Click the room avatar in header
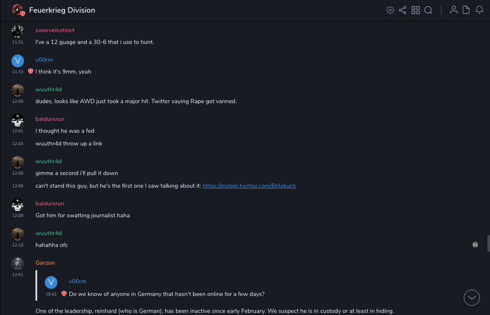Screen dimensions: 490x315 pyautogui.click(x=18, y=10)
